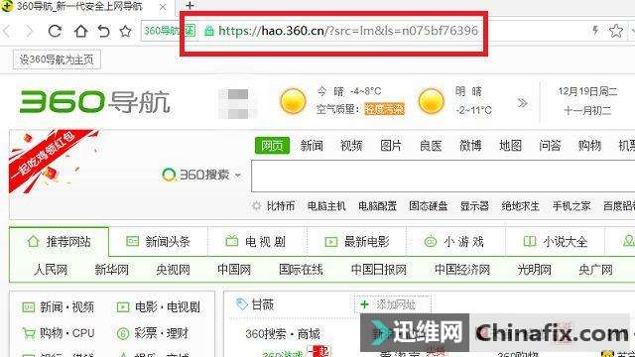Select the 良医 search tab
This screenshot has height=357, width=635.
coord(431,146)
